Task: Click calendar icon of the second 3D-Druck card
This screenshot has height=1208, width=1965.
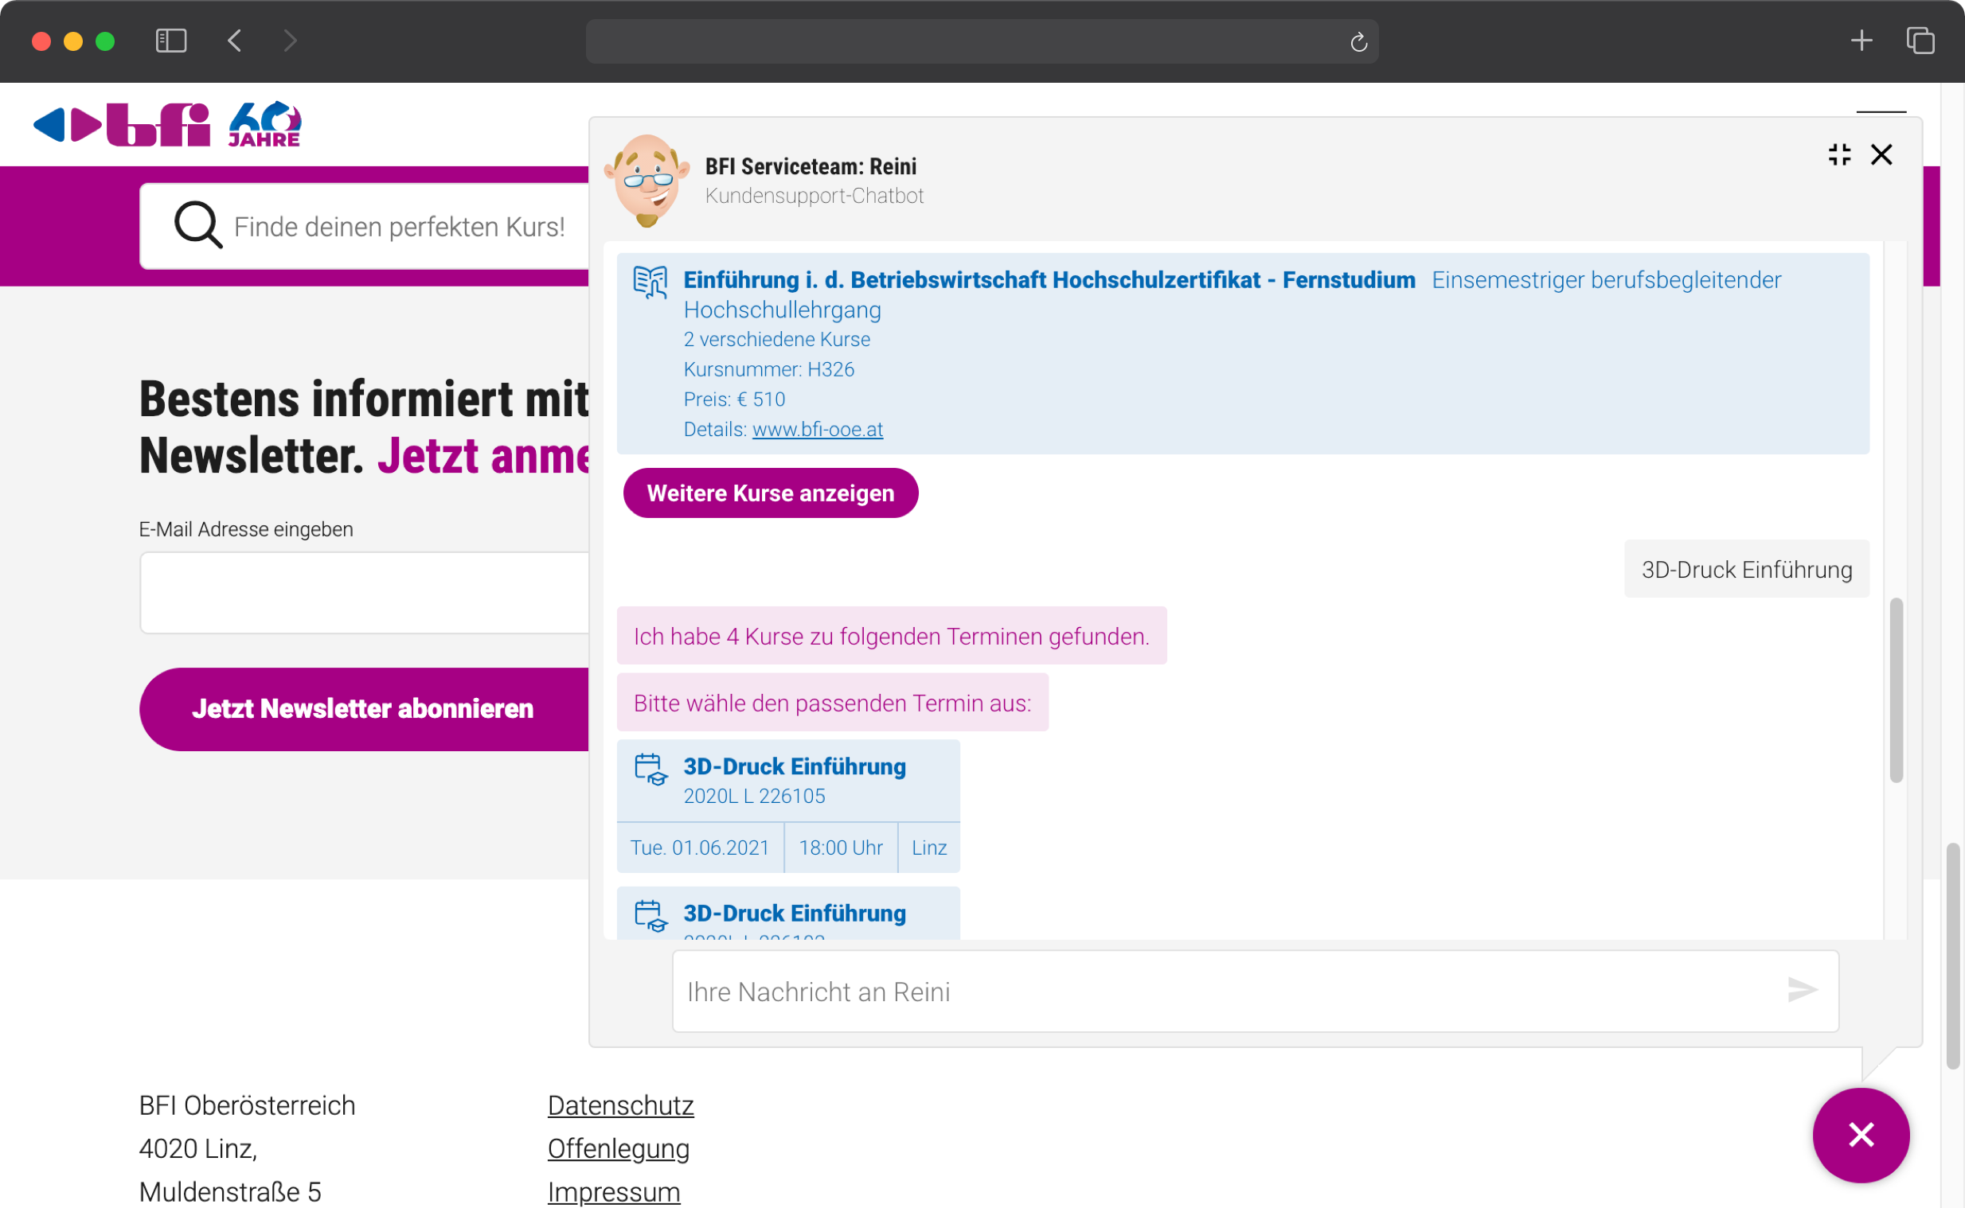Action: (x=650, y=916)
